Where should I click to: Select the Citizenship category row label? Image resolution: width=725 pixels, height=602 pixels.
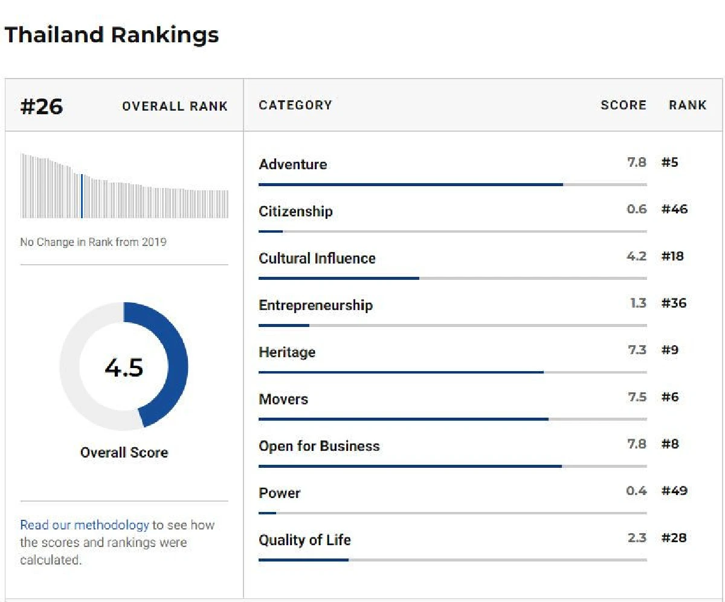(295, 212)
